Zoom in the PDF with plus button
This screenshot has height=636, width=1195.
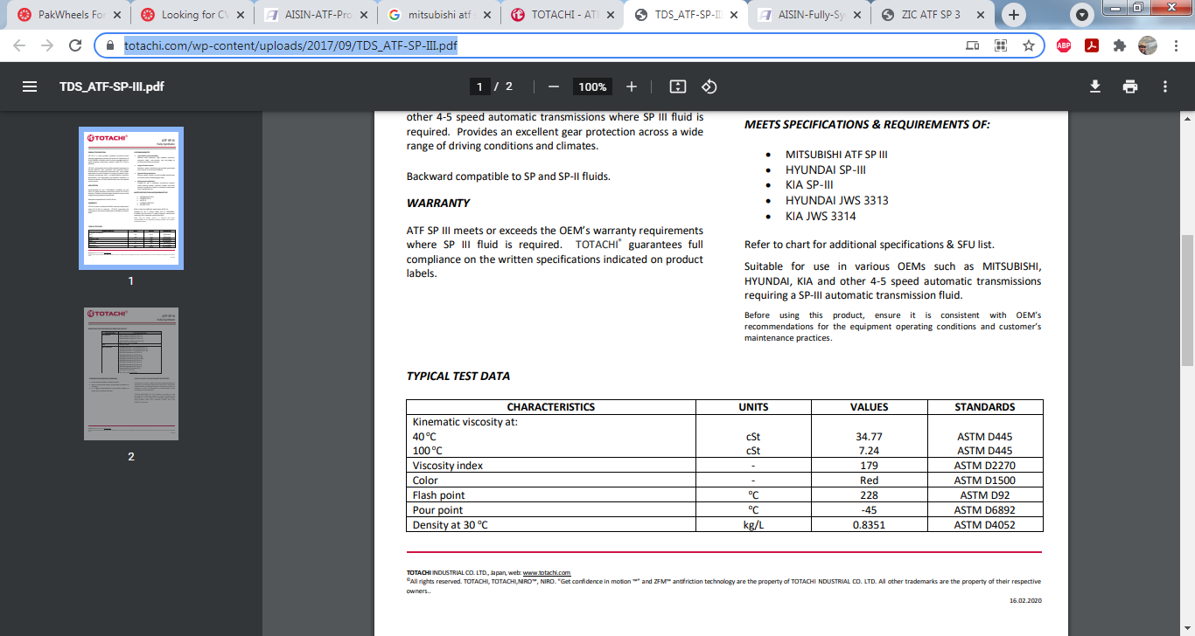[632, 86]
